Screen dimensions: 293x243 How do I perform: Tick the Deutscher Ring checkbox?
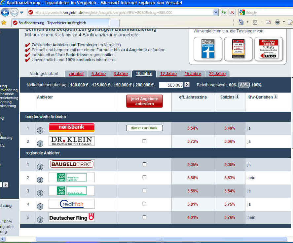click(x=144, y=217)
